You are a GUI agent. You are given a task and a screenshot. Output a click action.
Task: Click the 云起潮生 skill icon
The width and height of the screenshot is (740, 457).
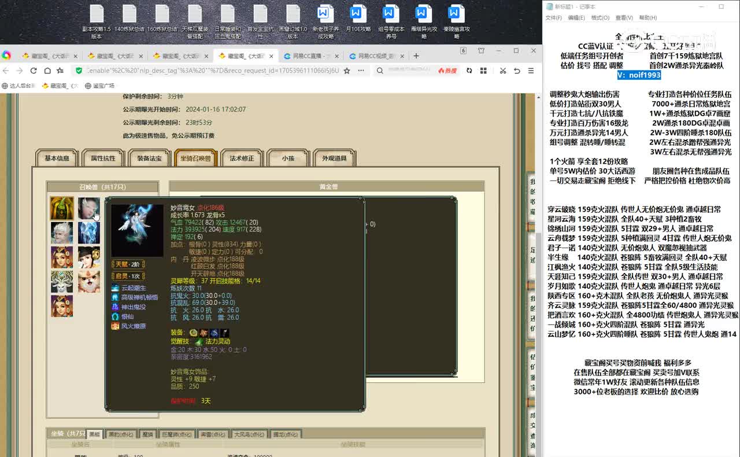point(115,288)
